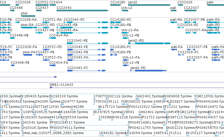Open protein CG14180-PC
This screenshot has width=224, height=137.
point(121,47)
